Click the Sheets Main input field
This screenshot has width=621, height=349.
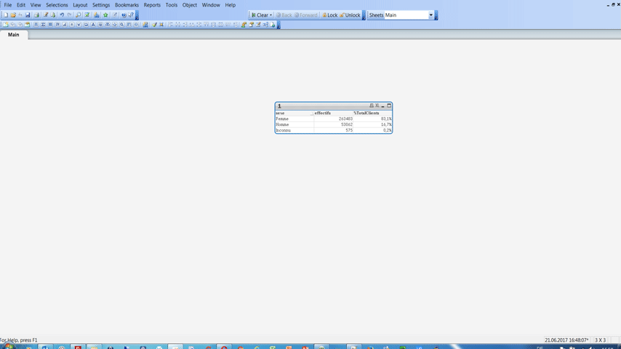point(406,15)
